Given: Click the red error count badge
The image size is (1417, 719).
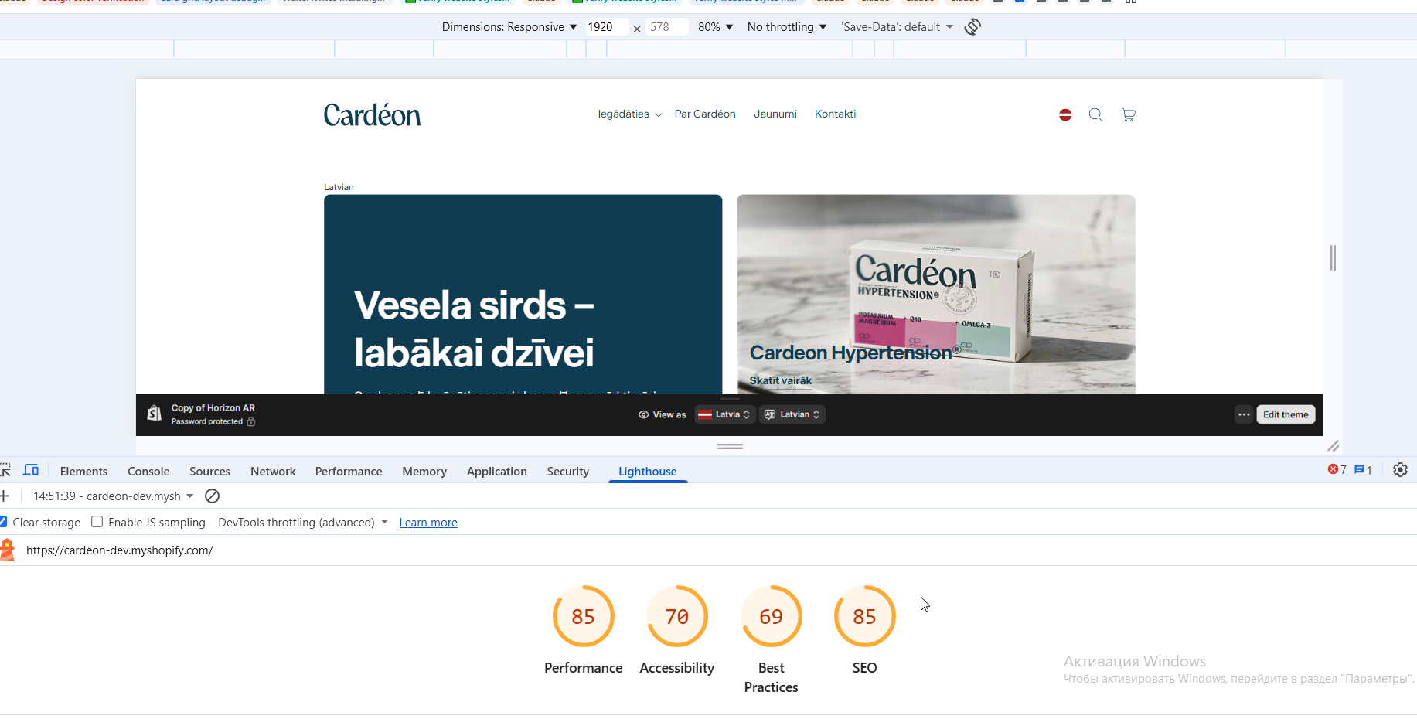Looking at the screenshot, I should 1337,470.
